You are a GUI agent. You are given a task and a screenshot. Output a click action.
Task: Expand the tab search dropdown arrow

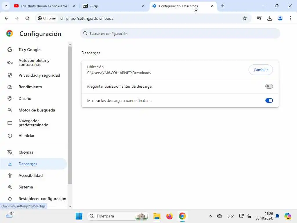tap(6, 6)
